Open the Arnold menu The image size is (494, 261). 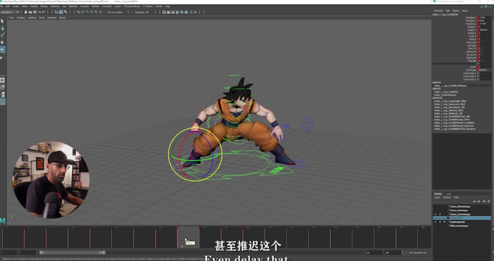tap(159, 6)
